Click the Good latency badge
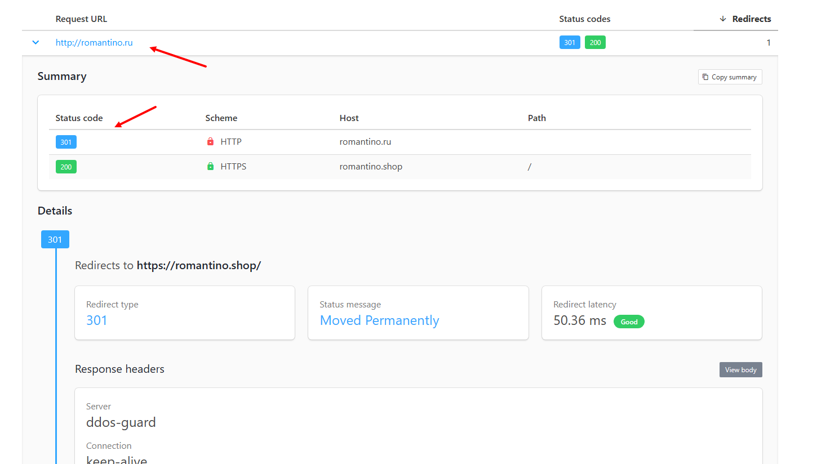The image size is (839, 464). click(x=629, y=322)
